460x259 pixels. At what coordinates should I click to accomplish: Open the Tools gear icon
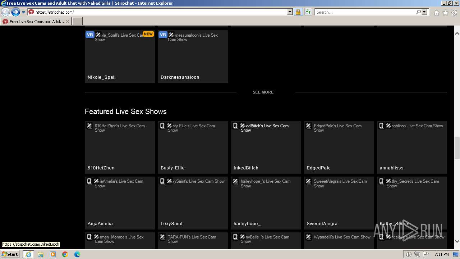click(x=454, y=13)
